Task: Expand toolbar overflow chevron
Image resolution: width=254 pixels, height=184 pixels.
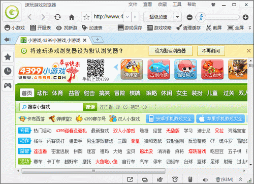Action: [249, 27]
